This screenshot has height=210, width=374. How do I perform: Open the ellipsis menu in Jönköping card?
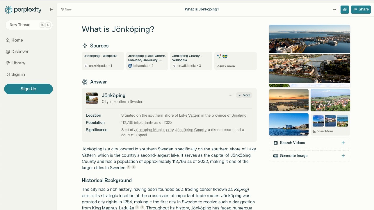[230, 95]
